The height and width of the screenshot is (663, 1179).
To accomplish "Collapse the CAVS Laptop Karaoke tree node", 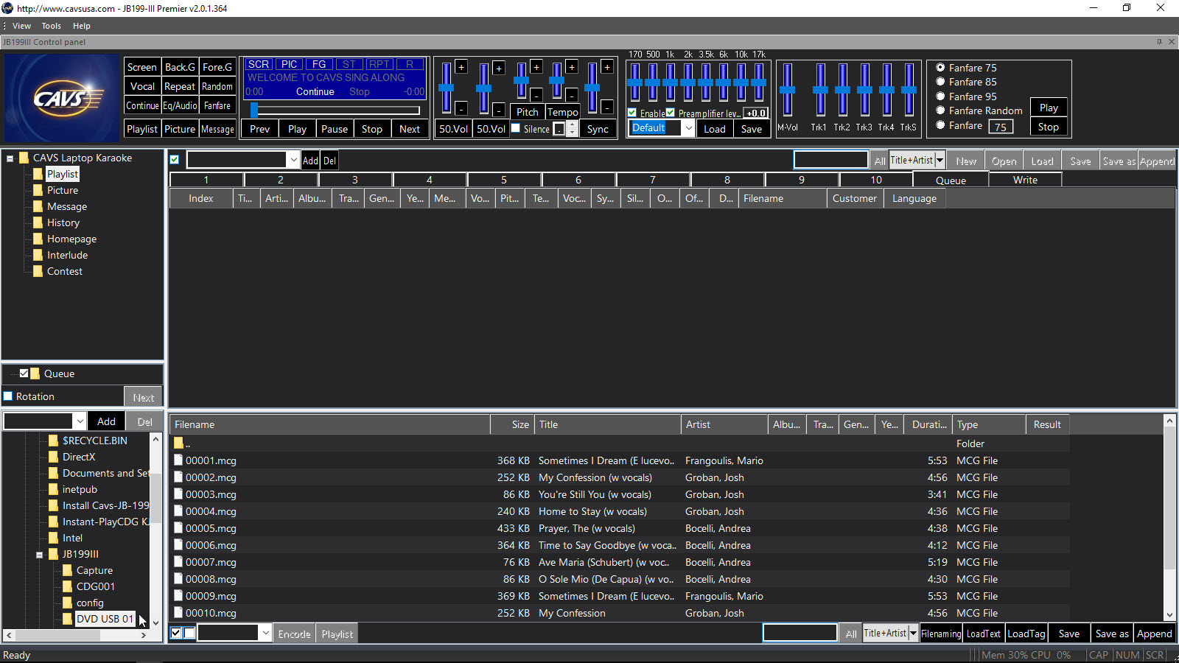I will 10,158.
